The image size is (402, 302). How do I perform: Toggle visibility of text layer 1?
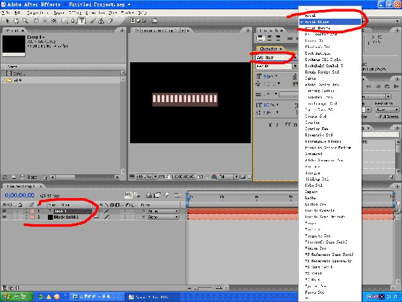(4, 211)
